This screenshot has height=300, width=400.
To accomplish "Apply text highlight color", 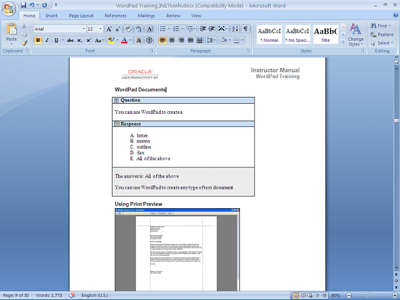I will [111, 40].
